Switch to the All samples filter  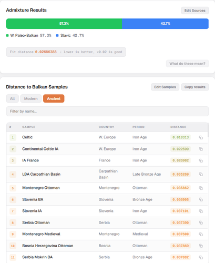click(12, 98)
